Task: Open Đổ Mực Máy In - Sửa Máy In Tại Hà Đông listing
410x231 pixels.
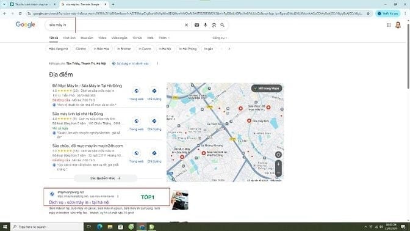Action: click(x=87, y=86)
